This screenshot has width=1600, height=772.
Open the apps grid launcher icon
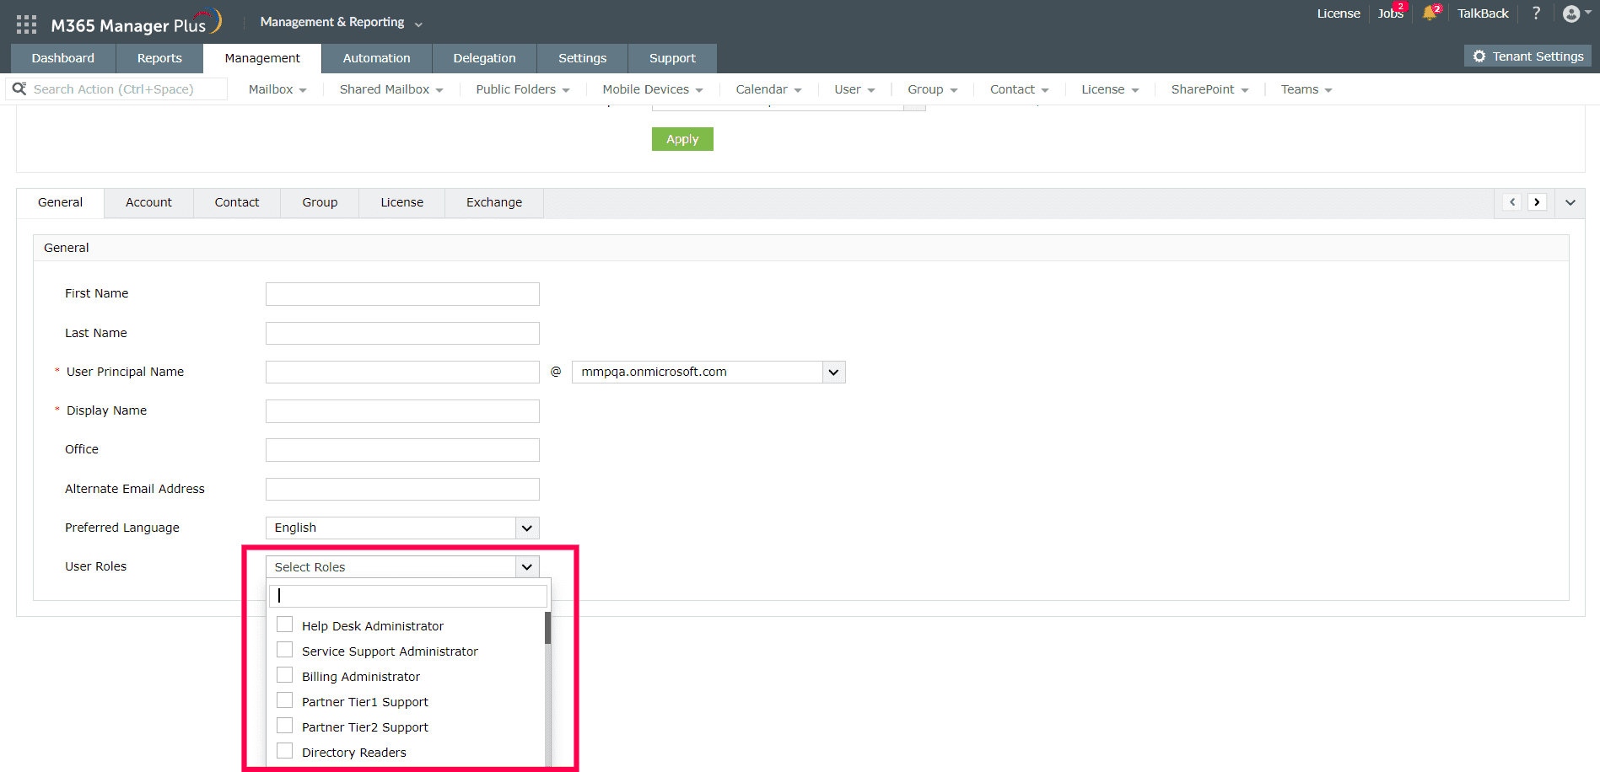tap(26, 24)
